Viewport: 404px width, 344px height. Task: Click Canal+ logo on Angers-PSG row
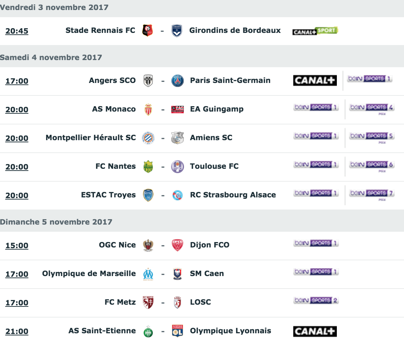pyautogui.click(x=315, y=80)
